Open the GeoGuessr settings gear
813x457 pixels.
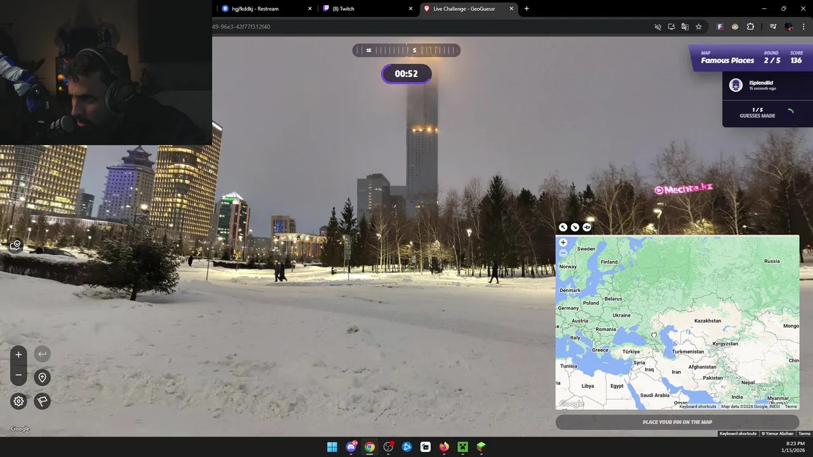pos(18,401)
